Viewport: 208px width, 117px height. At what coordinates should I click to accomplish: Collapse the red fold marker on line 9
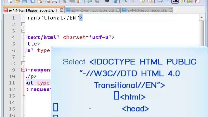click(x=23, y=70)
